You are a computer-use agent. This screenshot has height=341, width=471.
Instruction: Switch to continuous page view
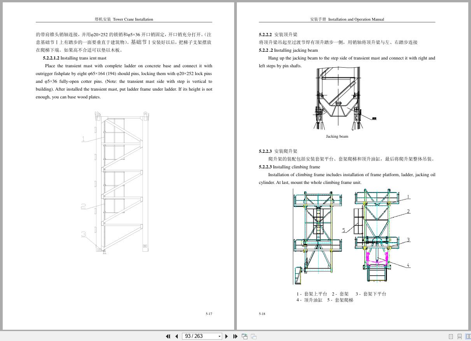point(459,336)
